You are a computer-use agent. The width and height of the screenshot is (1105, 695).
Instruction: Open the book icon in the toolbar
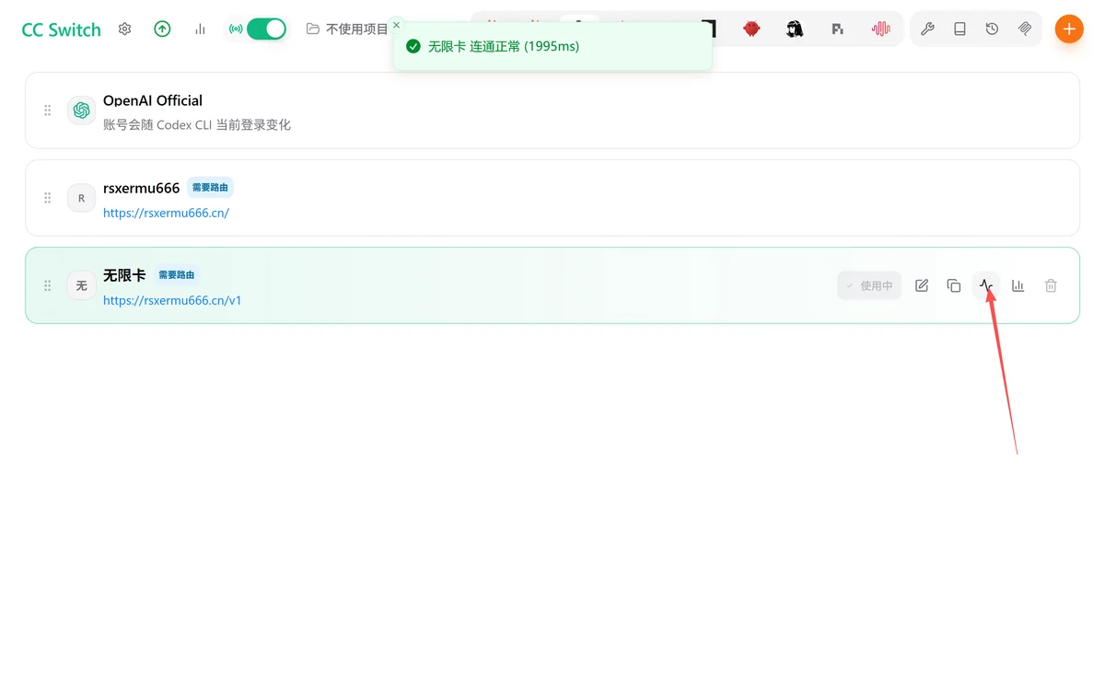(960, 29)
